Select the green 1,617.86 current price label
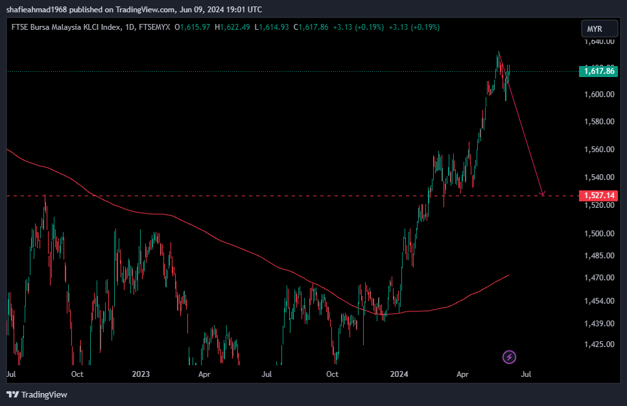The height and width of the screenshot is (406, 627). [x=598, y=71]
